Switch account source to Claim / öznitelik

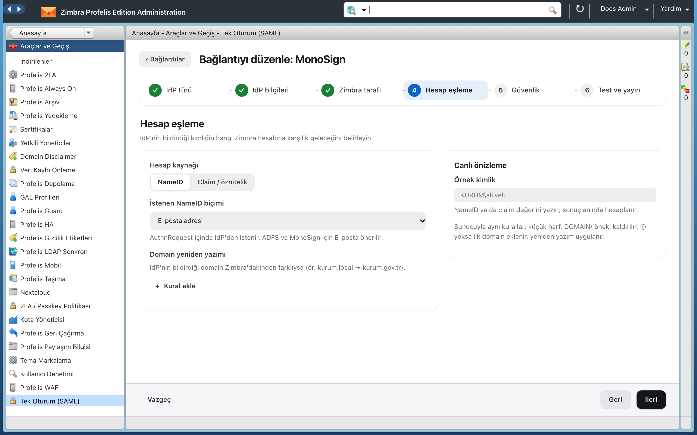click(222, 182)
